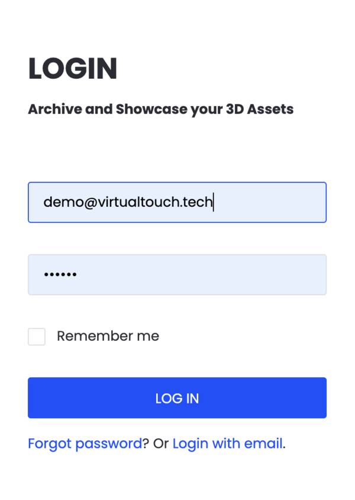Place cursor after tech in email field

click(x=214, y=202)
